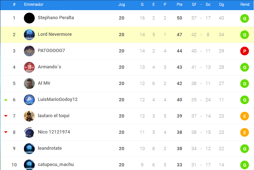Click the Entrenador column header
This screenshot has height=170, width=254.
[x=34, y=4]
